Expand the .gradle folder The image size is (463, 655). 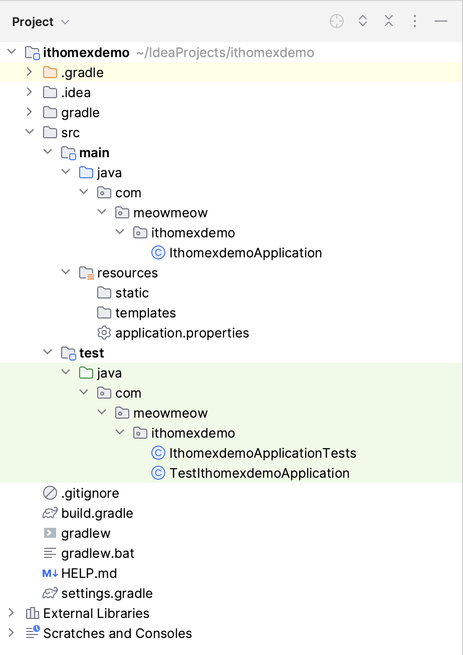(x=30, y=73)
